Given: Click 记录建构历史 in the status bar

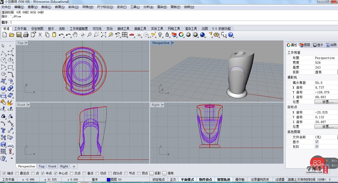Looking at the screenshot, I should (x=260, y=179).
